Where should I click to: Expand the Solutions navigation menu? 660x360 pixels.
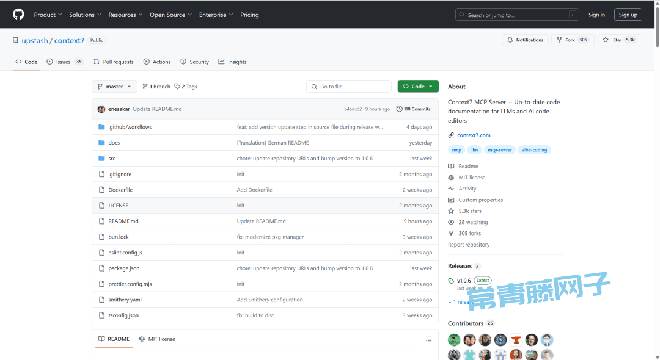[85, 15]
